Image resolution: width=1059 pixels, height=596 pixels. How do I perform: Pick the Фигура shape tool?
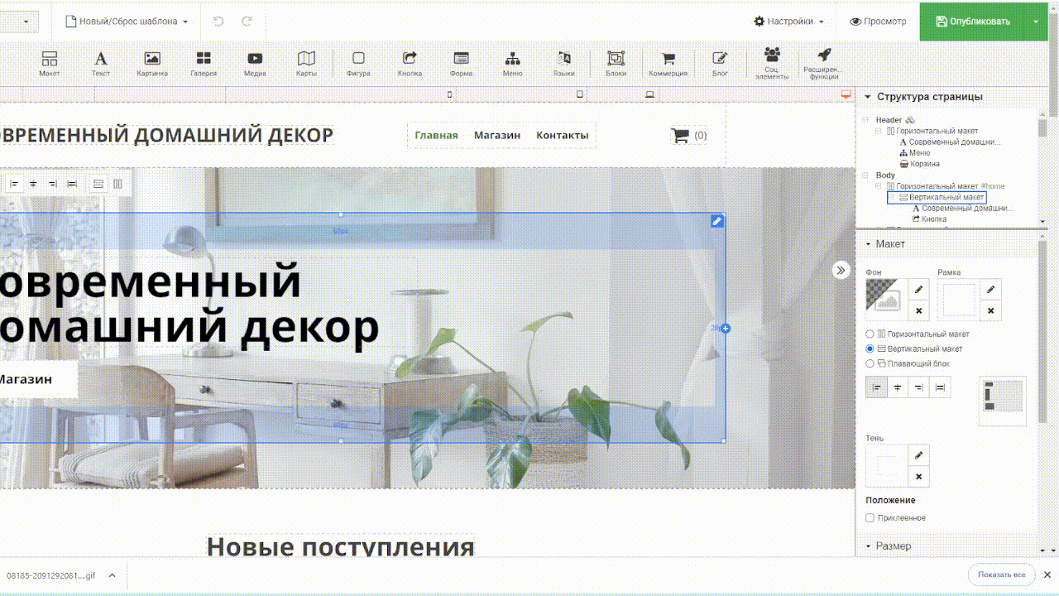[x=358, y=64]
